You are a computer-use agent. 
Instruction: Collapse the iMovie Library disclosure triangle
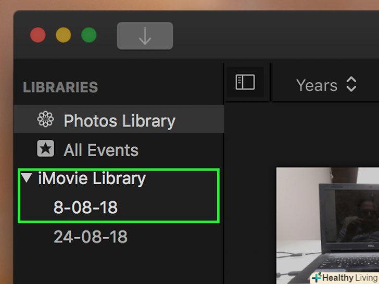(x=27, y=178)
